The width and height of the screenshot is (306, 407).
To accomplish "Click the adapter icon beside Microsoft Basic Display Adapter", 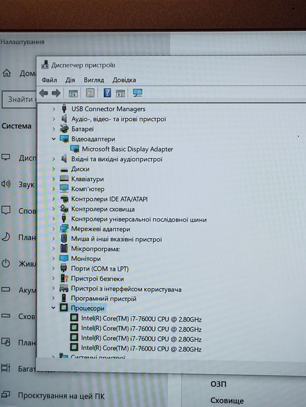I will tap(75, 148).
